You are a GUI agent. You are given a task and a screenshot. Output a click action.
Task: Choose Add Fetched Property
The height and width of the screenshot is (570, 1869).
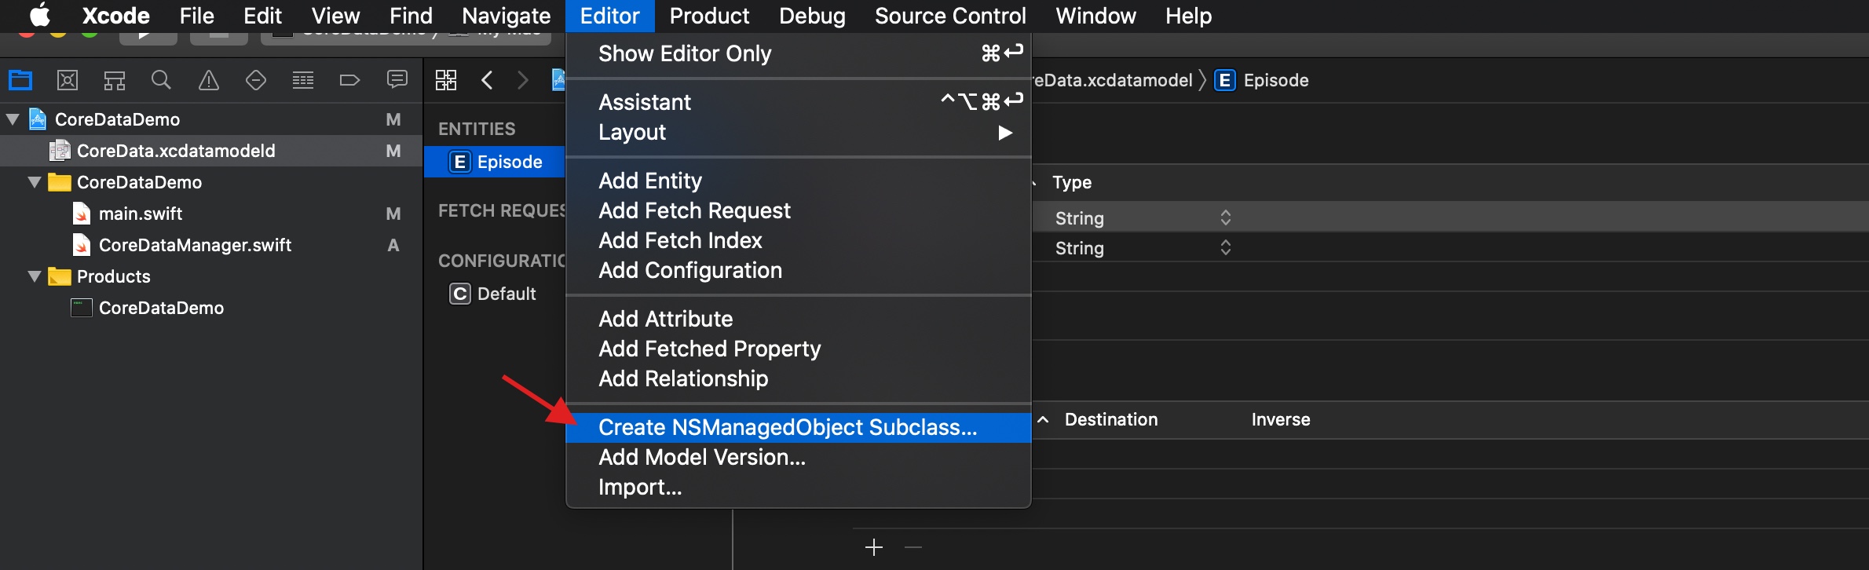pos(798,349)
